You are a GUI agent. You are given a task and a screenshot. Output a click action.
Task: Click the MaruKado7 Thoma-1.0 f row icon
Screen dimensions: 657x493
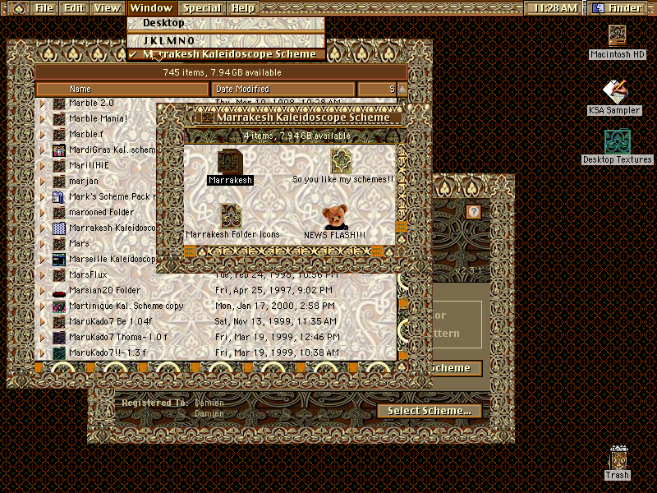58,337
